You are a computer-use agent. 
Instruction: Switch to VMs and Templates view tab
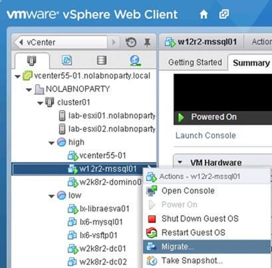[67, 61]
